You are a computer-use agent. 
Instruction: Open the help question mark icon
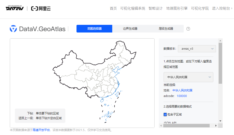[x=188, y=29]
